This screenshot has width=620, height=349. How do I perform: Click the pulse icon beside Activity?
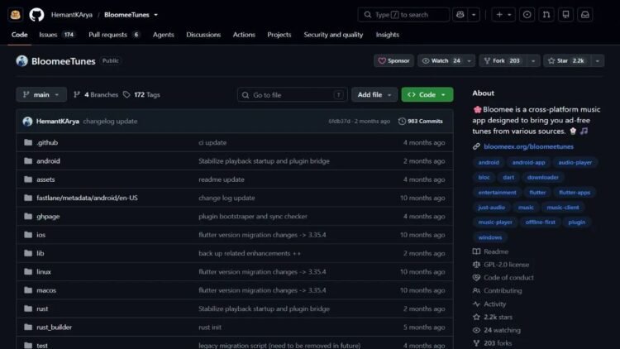(476, 304)
